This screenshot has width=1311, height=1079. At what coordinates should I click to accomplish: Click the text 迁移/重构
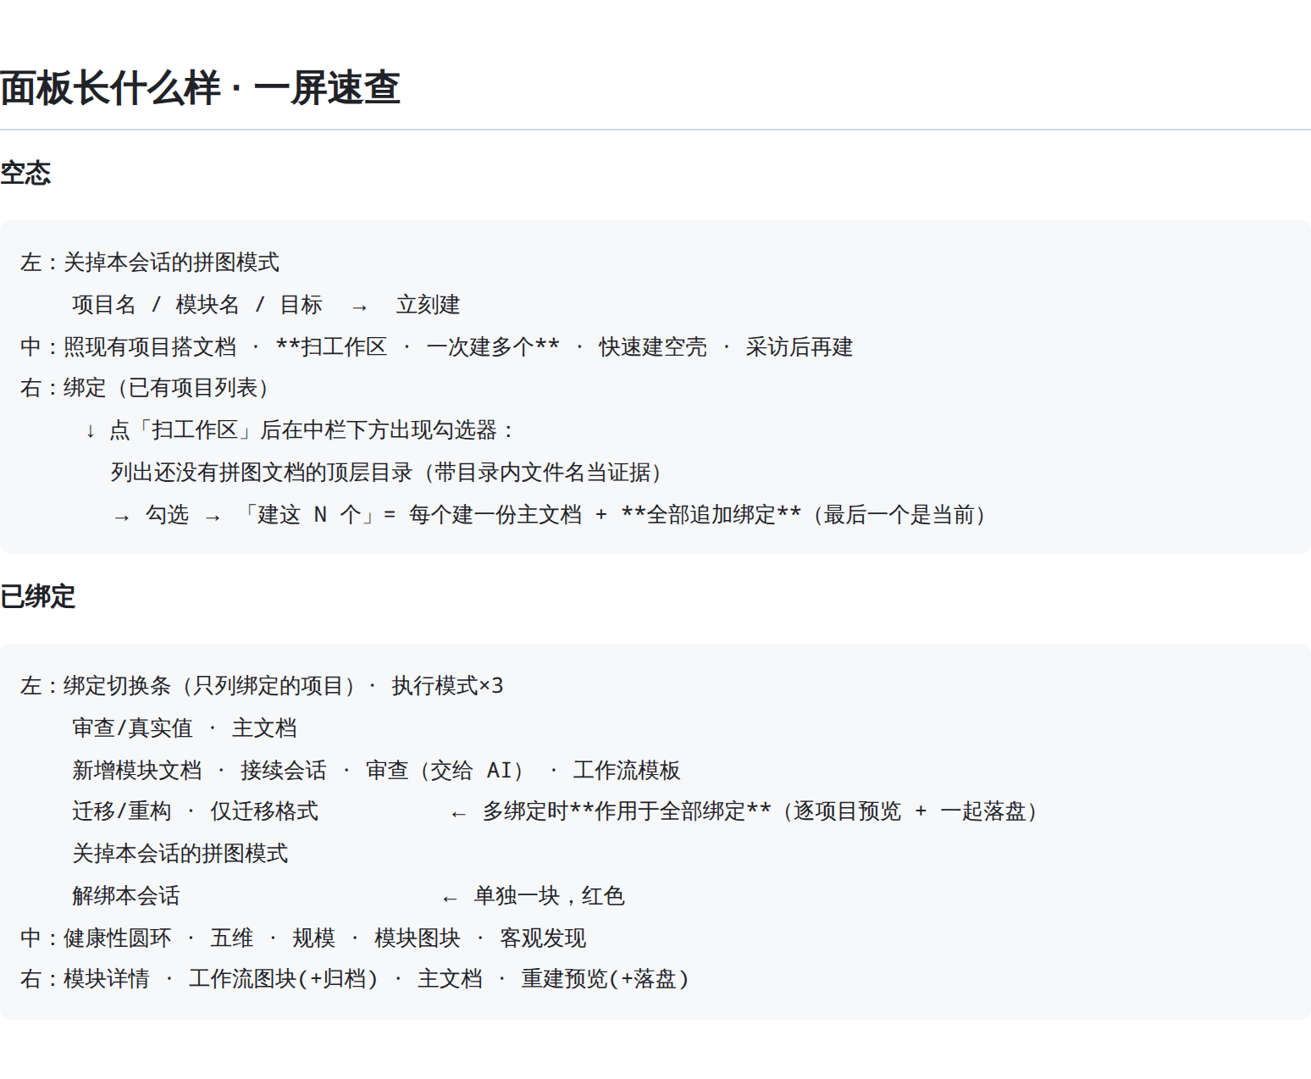click(122, 811)
